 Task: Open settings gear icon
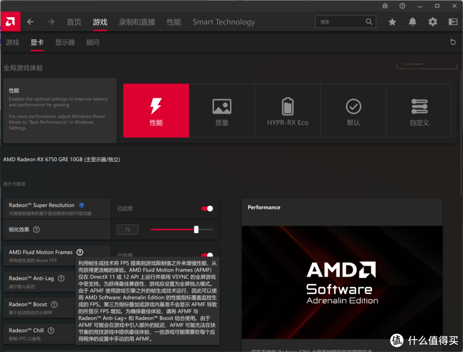click(x=433, y=22)
